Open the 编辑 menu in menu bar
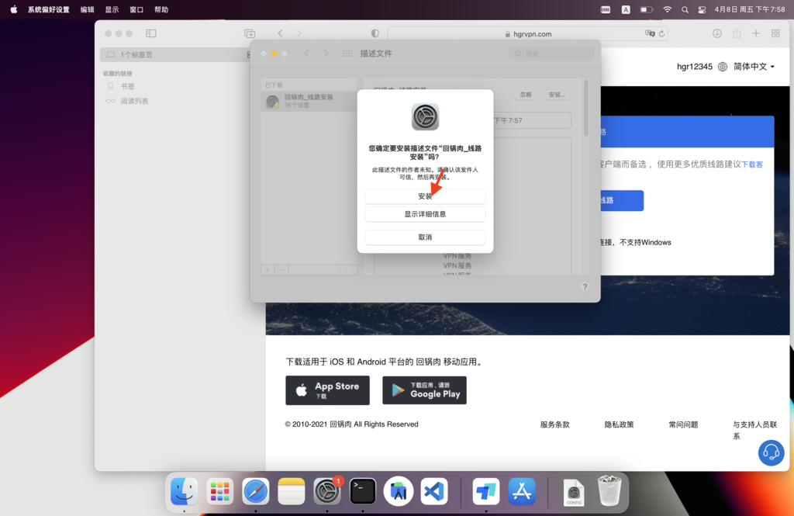The image size is (794, 516). tap(88, 10)
